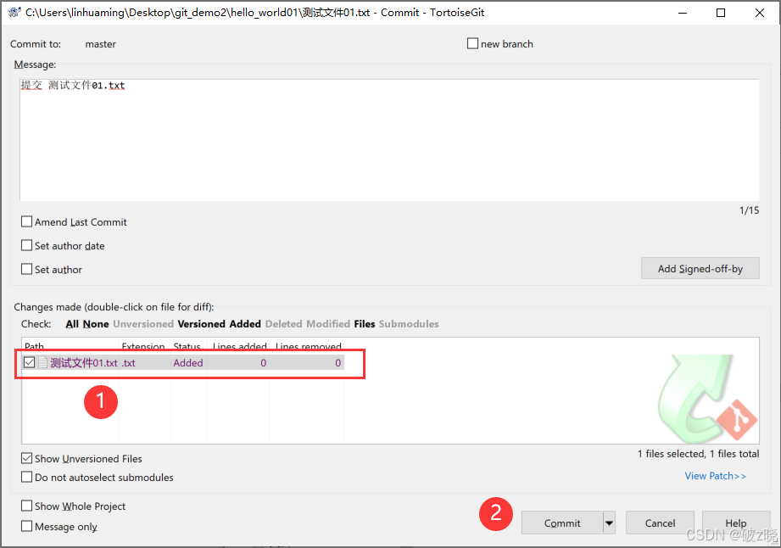
Task: Click inside the commit message text box
Action: pyautogui.click(x=389, y=140)
